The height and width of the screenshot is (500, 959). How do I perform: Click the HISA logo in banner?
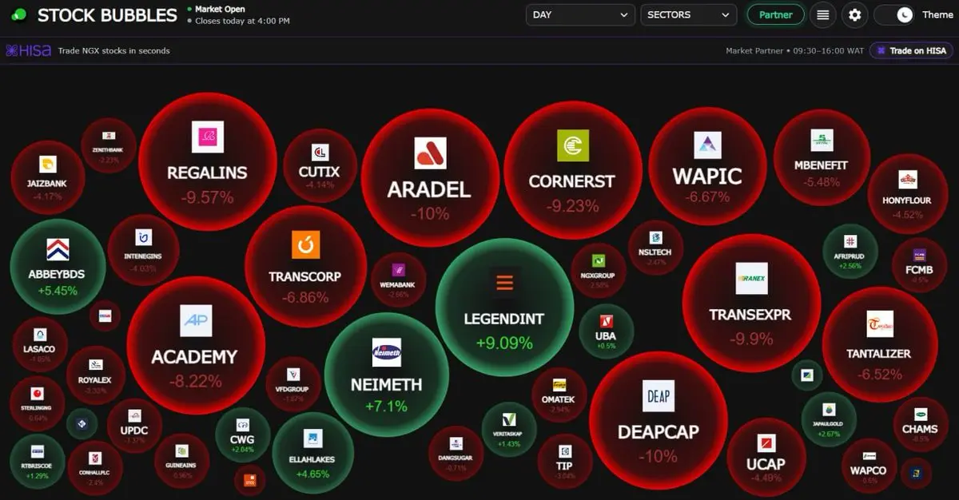click(29, 50)
